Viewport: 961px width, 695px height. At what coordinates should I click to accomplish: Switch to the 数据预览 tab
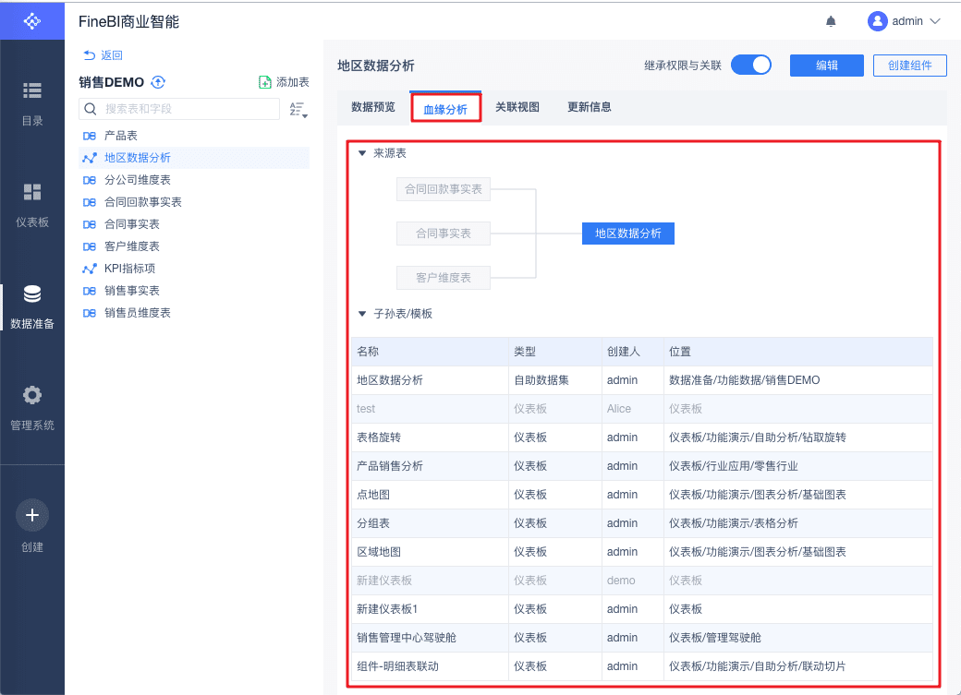pyautogui.click(x=372, y=107)
